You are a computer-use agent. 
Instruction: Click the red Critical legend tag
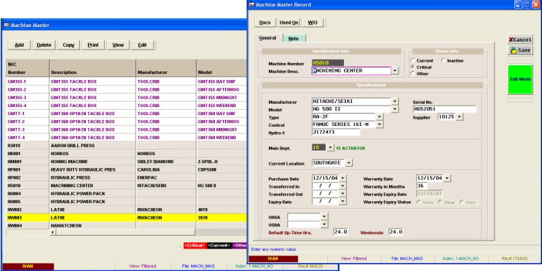tap(194, 245)
